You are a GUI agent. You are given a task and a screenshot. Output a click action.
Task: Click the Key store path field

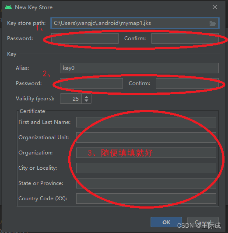135,23
